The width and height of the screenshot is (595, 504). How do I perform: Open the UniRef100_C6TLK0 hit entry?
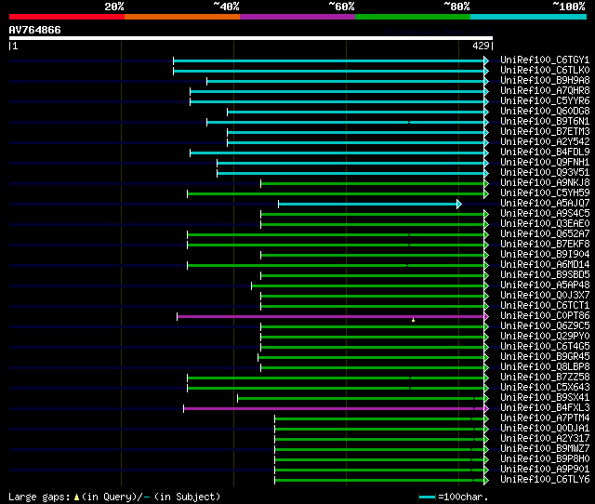tap(545, 71)
